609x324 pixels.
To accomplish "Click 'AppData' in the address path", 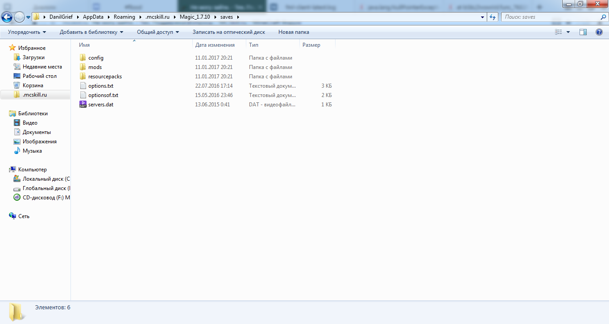I will pos(93,17).
